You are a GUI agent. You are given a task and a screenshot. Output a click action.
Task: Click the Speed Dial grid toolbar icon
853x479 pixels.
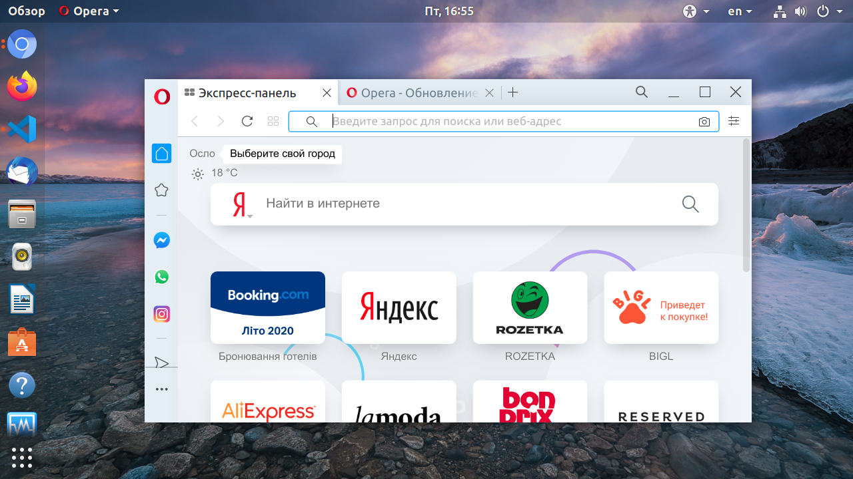273,121
